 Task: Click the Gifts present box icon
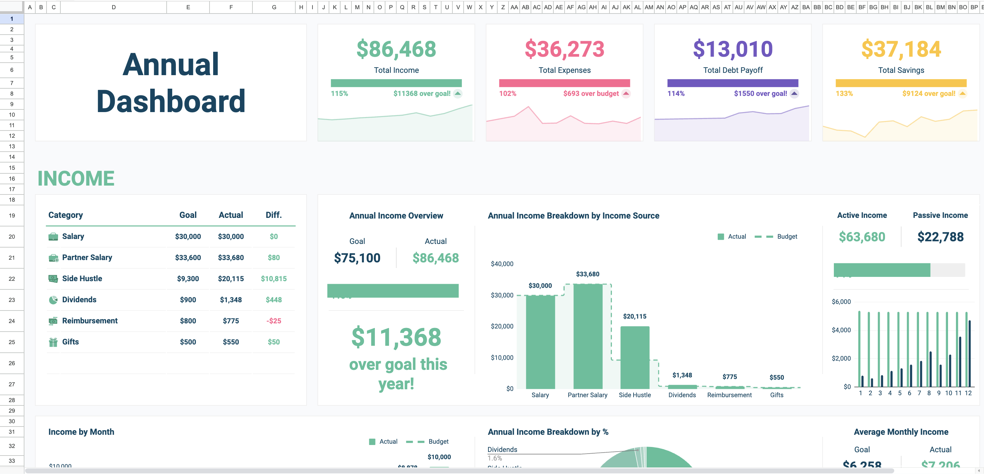53,342
